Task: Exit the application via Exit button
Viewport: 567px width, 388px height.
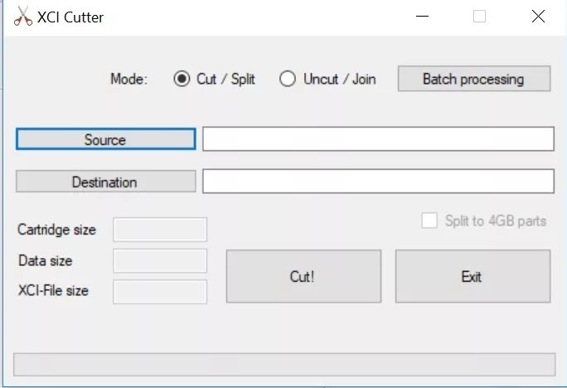Action: pyautogui.click(x=472, y=277)
